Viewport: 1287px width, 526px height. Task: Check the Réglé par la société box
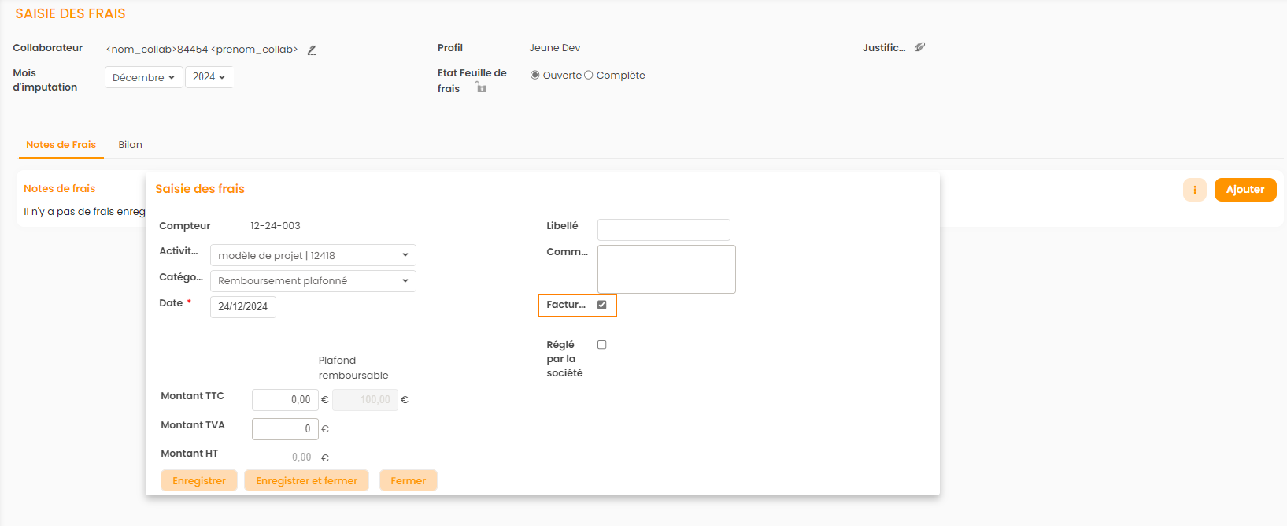pos(601,345)
